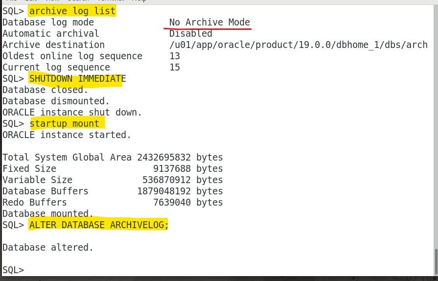Click the 'Database log mode' label

point(48,23)
